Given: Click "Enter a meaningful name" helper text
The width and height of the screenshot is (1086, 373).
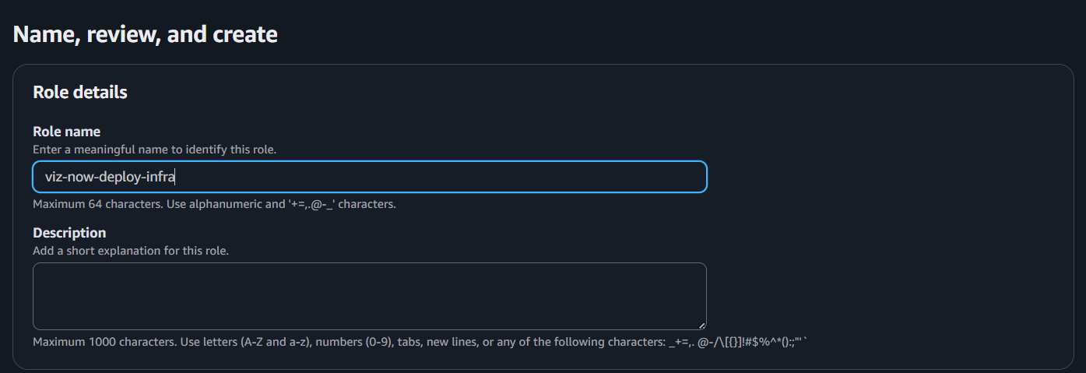Looking at the screenshot, I should (154, 149).
